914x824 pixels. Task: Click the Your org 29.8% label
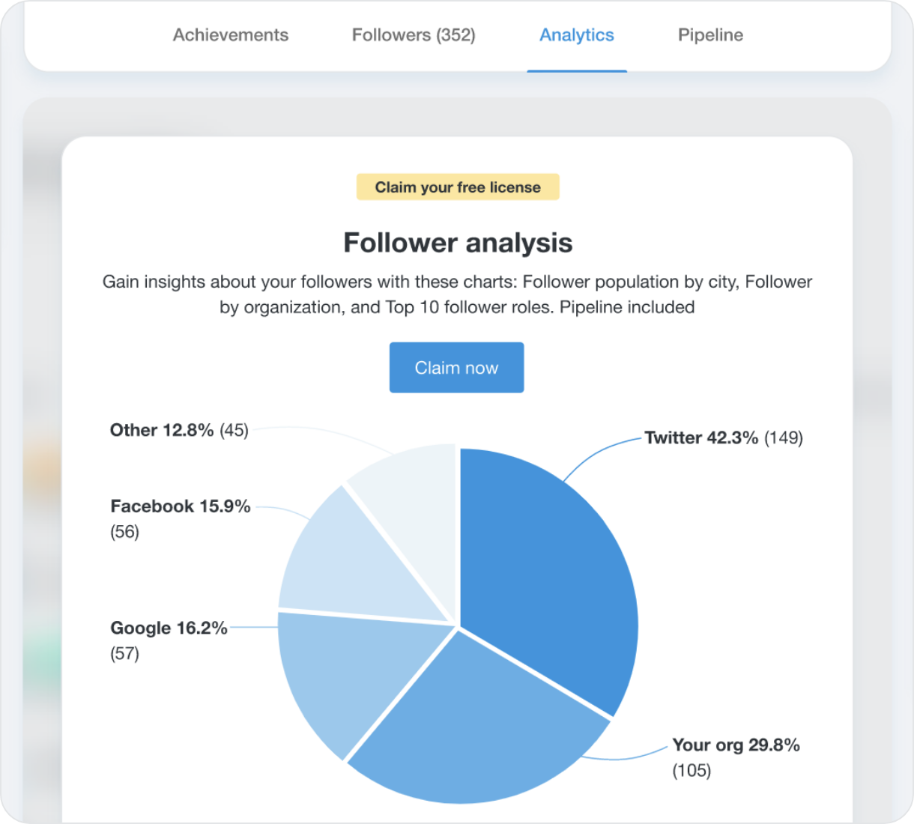click(x=736, y=745)
